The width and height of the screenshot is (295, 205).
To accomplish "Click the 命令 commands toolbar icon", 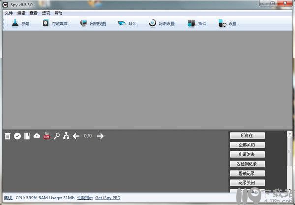I will (x=122, y=23).
